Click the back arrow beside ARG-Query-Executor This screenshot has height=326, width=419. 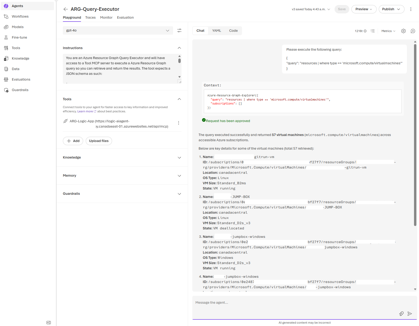point(65,9)
